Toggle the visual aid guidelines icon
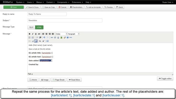 click(36, 41)
